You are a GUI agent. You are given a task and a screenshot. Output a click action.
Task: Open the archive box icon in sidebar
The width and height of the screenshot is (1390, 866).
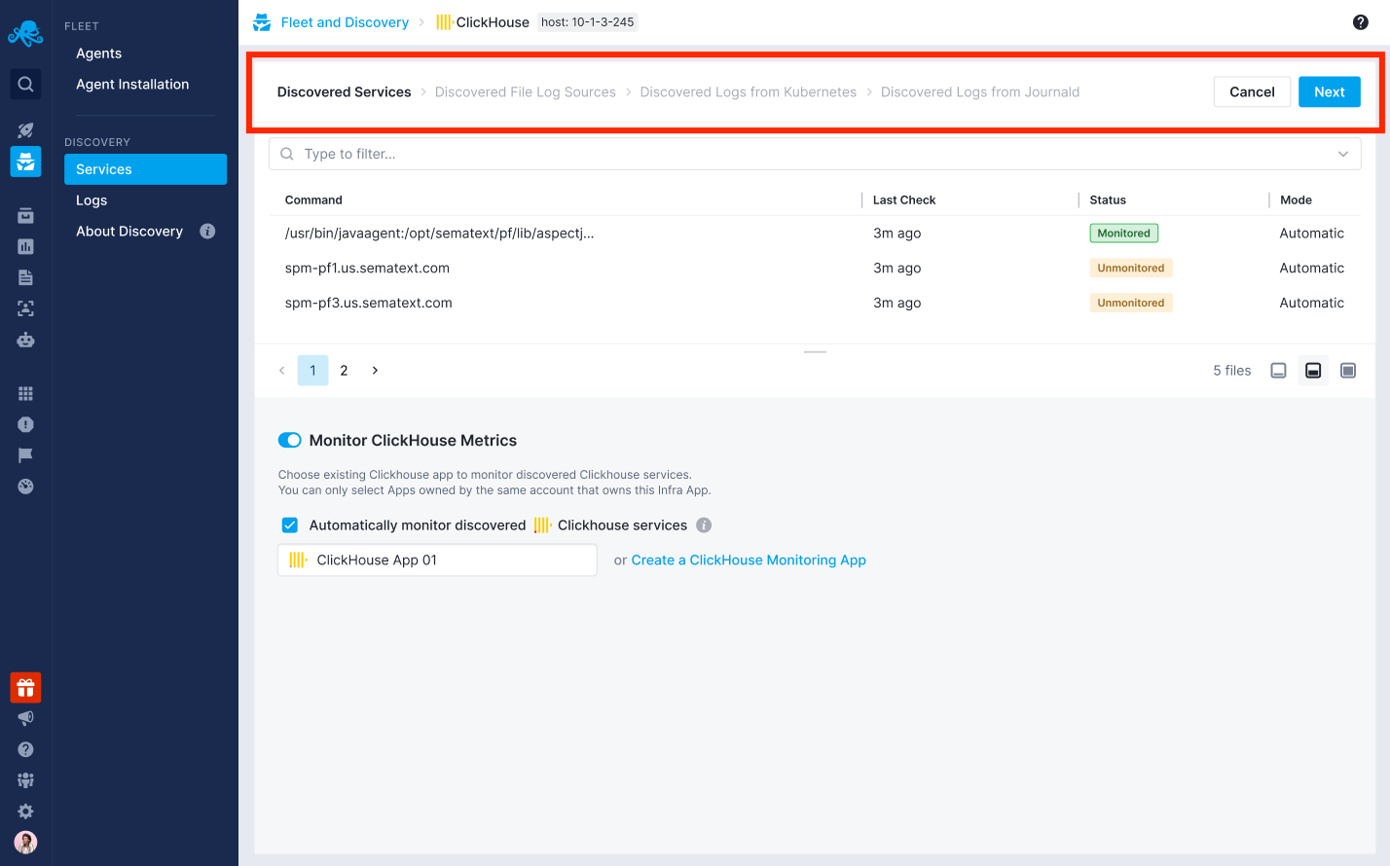pos(26,216)
